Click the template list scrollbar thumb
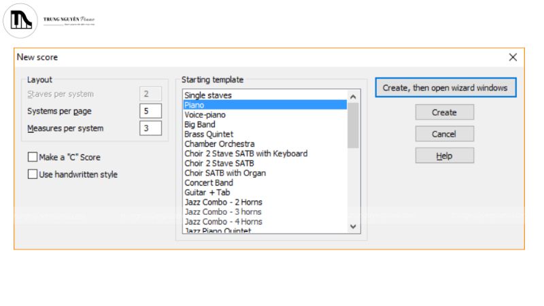 (353, 125)
